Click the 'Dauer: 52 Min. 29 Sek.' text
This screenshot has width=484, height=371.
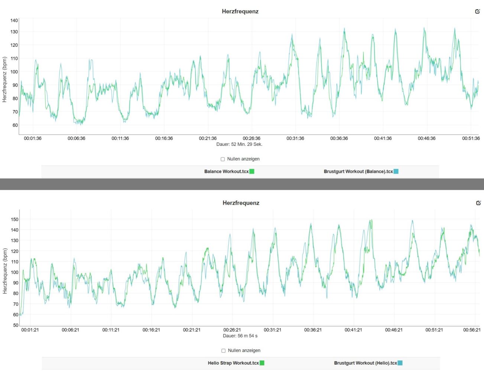pyautogui.click(x=239, y=144)
